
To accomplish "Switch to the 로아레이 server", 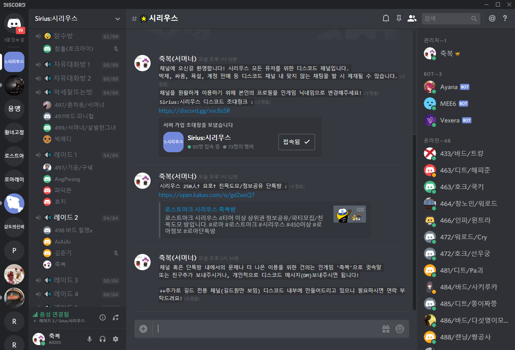I will pos(14,179).
